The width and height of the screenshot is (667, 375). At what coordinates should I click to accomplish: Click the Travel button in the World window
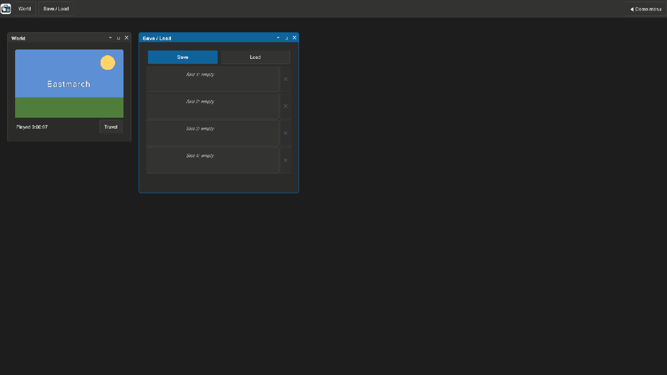click(111, 127)
